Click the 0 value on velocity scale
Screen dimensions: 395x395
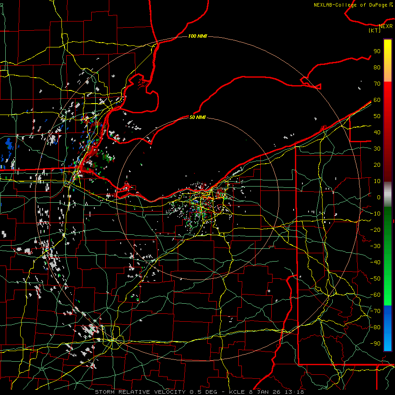coord(379,197)
